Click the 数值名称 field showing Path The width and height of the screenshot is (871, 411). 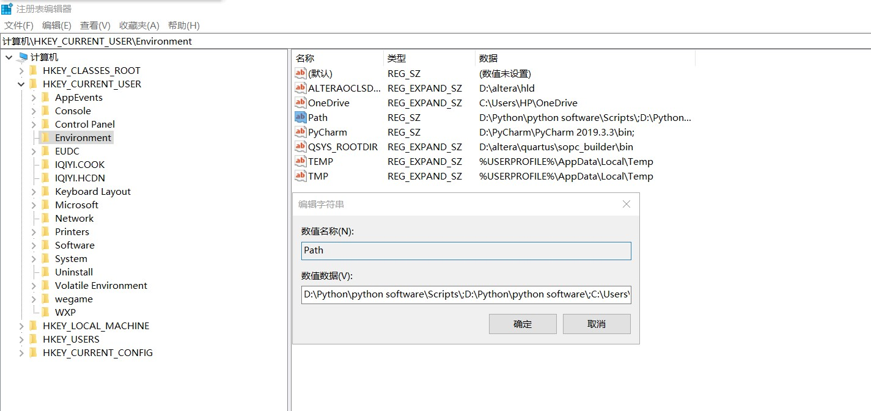point(465,250)
